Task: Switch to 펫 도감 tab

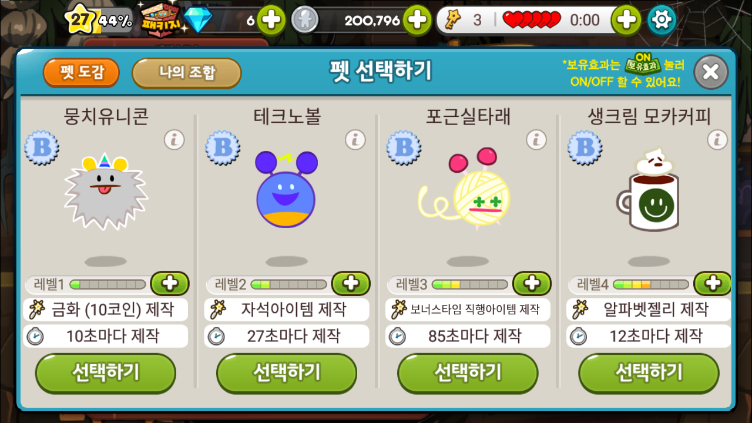Action: pos(81,72)
